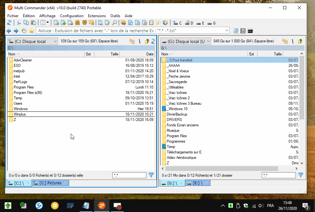The width and height of the screenshot is (315, 212).
Task: Select the Windows folder in left panel
Action: [81, 109]
